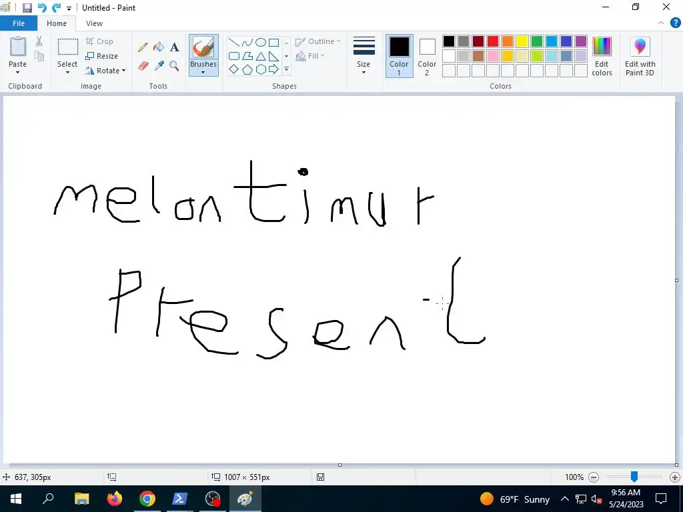Pick the red color swatch
This screenshot has width=683, height=512.
[x=493, y=41]
